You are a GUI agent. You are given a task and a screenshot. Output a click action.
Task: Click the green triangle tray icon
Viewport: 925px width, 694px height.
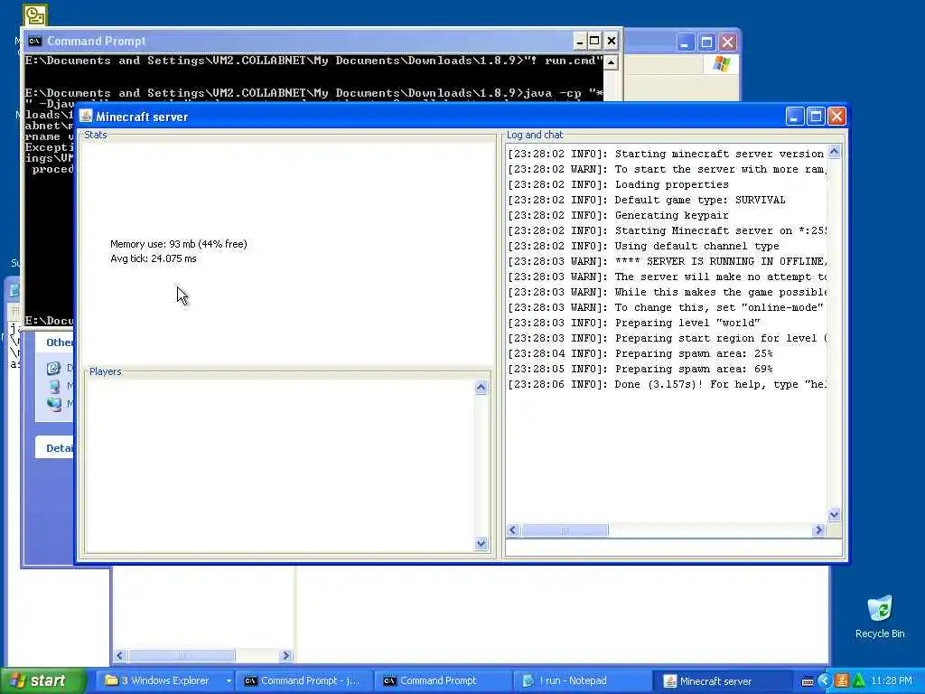(858, 680)
